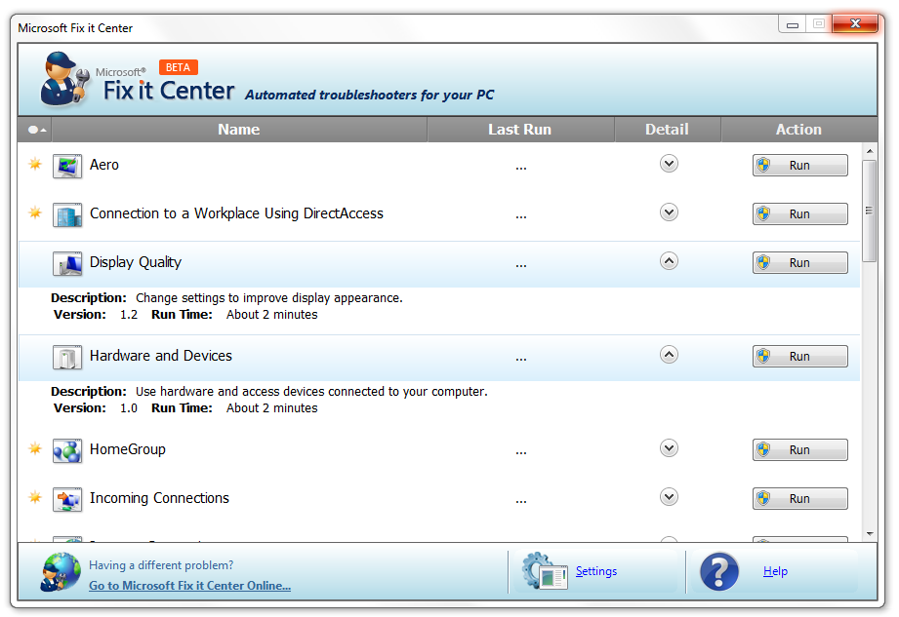
Task: Run the Hardware and Devices troubleshooter
Action: point(799,357)
